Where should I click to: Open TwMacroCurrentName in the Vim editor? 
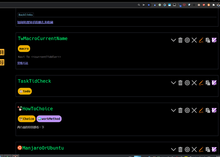[x=214, y=40]
